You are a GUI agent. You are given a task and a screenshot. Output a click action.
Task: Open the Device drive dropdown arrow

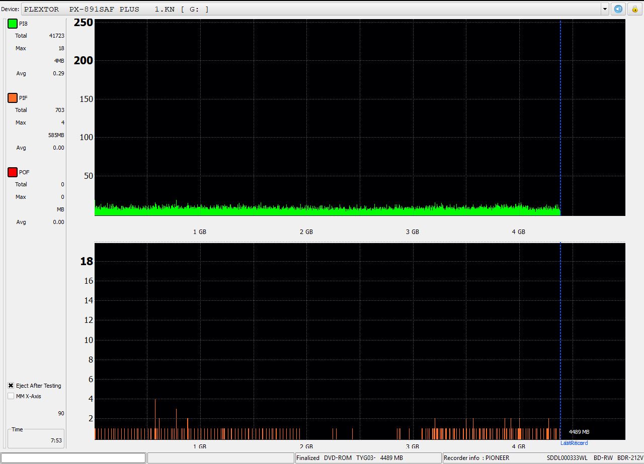coord(605,9)
